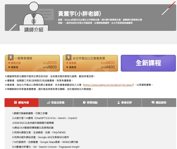Show the 備註說明 tab
Viewport: 177px width, 149px height.
coord(159,102)
